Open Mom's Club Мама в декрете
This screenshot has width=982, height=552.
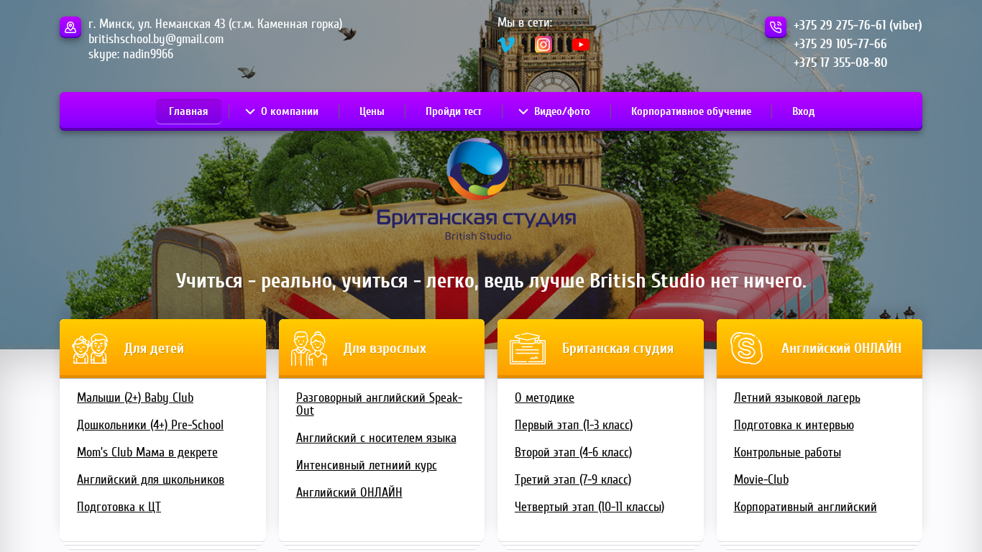147,452
